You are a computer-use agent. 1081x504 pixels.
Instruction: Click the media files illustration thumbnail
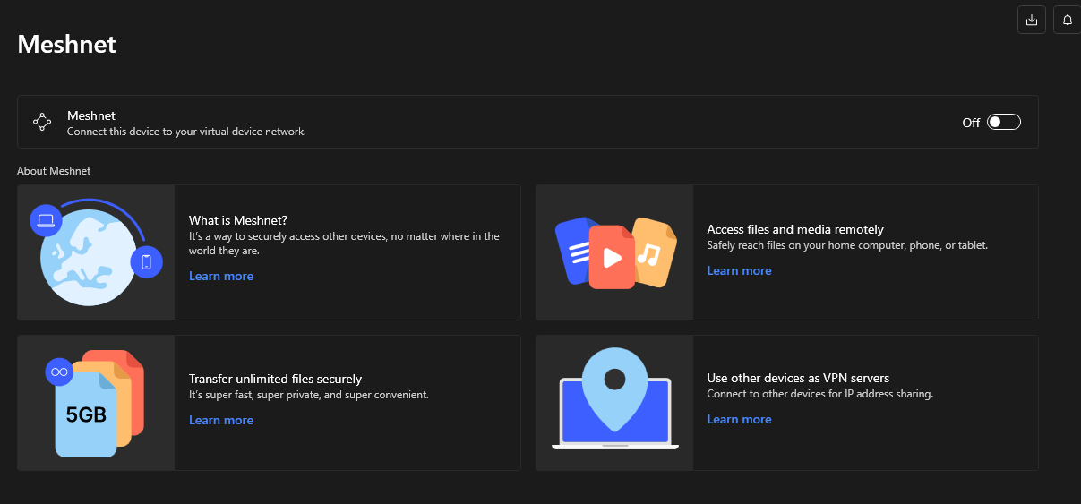(614, 252)
